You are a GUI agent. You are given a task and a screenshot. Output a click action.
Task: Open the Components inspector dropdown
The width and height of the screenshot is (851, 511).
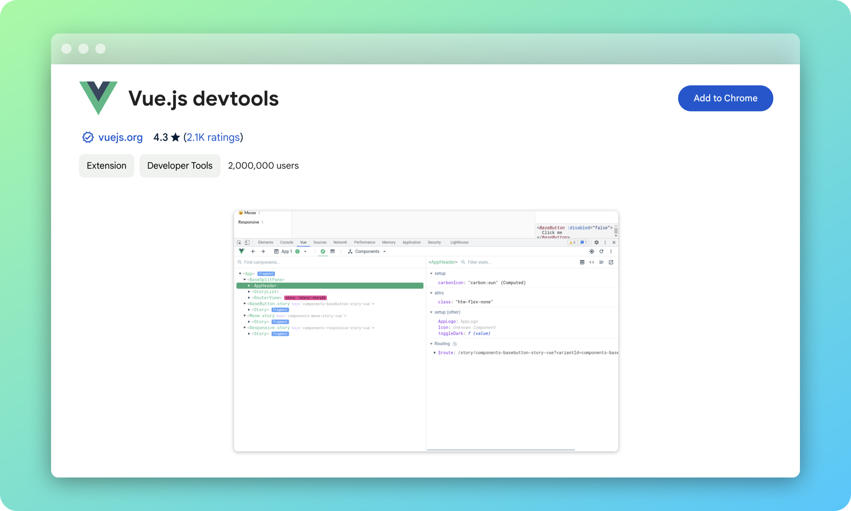tap(384, 251)
